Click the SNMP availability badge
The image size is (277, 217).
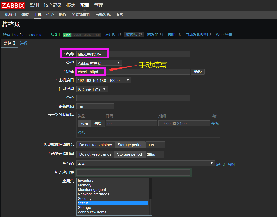[77, 35]
